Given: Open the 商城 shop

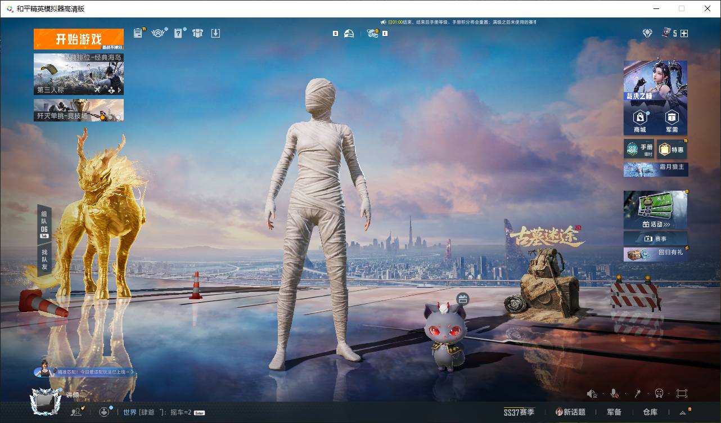Looking at the screenshot, I should [x=640, y=120].
